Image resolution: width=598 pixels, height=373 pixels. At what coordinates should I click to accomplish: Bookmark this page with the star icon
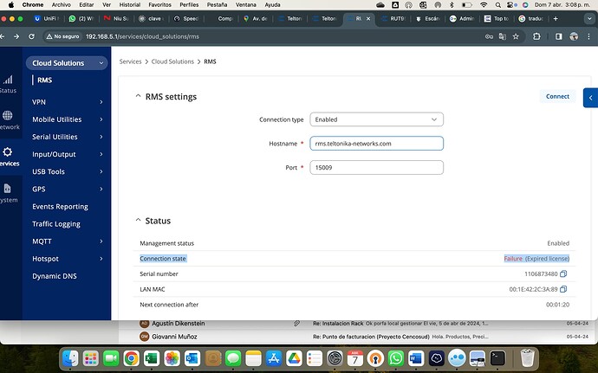pos(516,36)
